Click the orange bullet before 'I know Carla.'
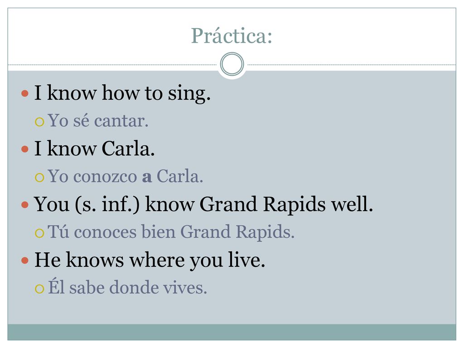 pyautogui.click(x=25, y=149)
